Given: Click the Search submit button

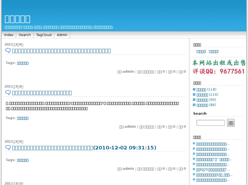Looking at the screenshot, I should pos(231,123).
